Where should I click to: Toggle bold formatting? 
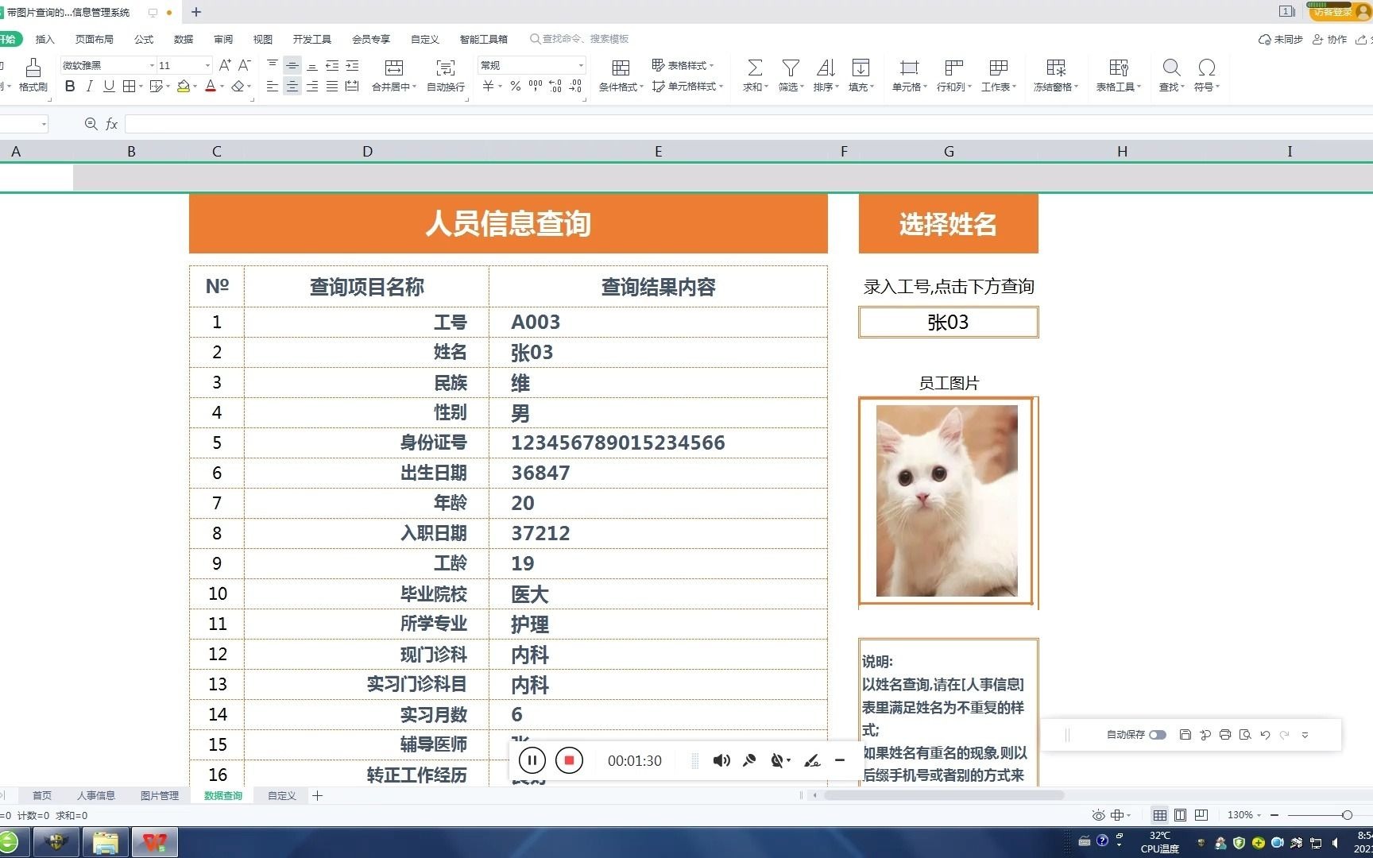point(69,87)
